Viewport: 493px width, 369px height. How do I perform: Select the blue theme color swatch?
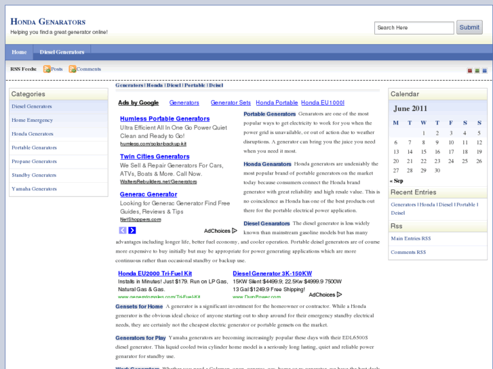coord(484,70)
